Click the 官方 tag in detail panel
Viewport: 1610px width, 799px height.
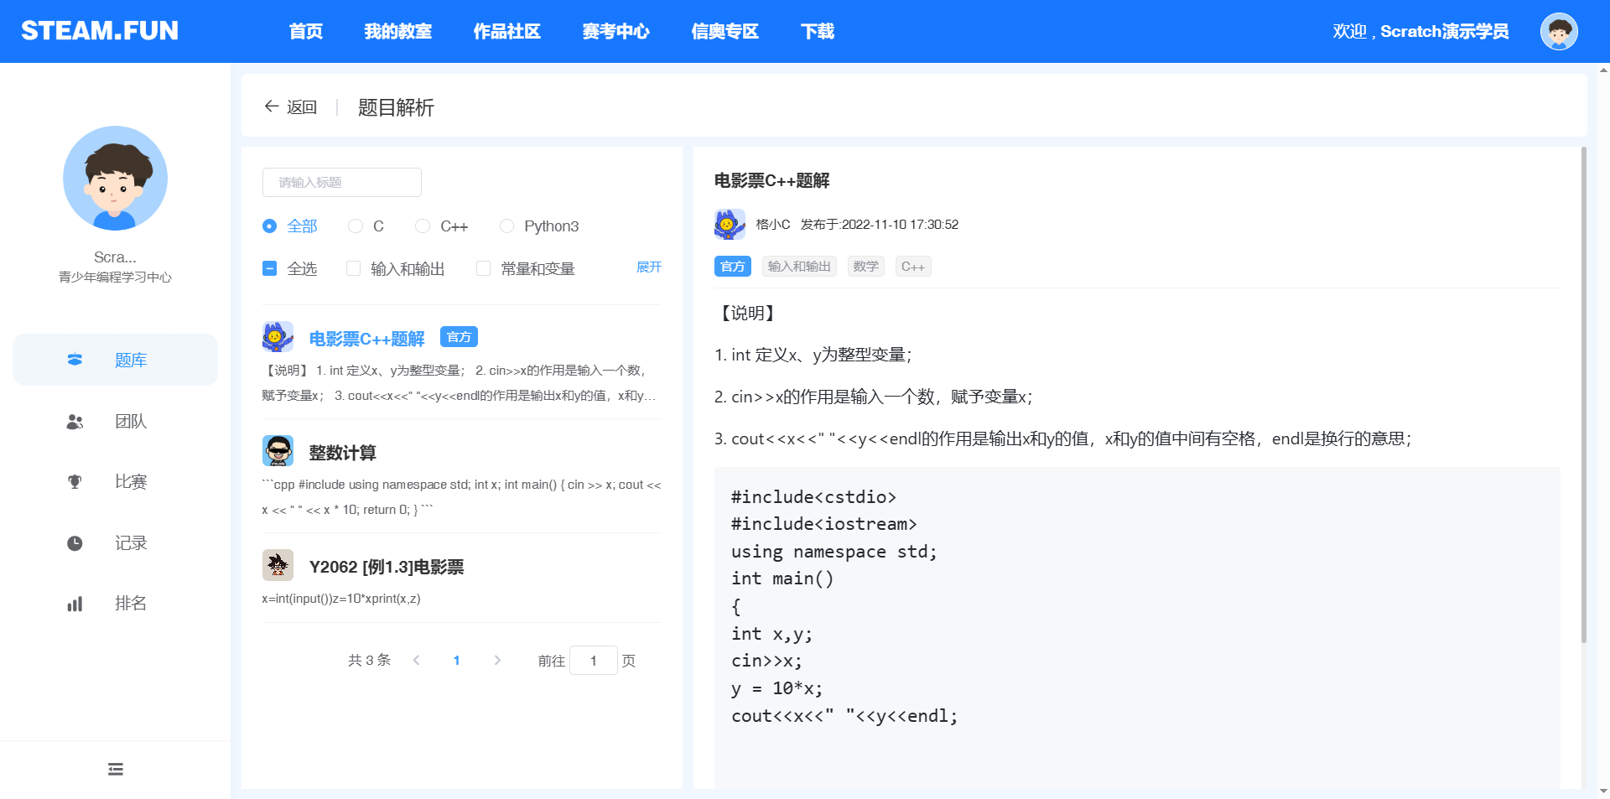[x=733, y=267]
